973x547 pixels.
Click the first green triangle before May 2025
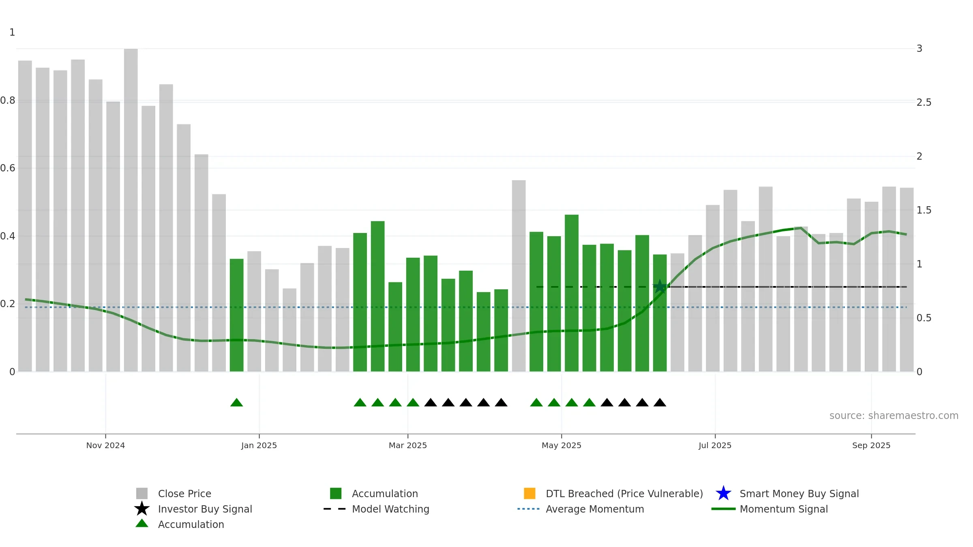tap(536, 402)
